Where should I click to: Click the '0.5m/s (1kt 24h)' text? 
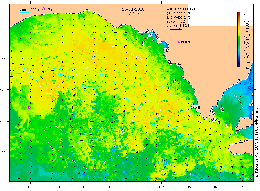pyautogui.click(x=180, y=25)
